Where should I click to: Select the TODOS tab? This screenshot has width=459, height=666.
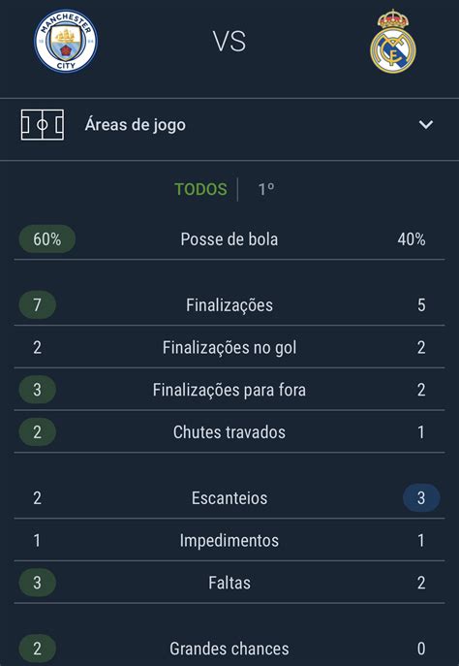pos(200,189)
